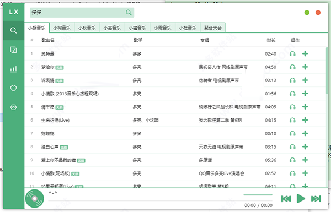Add song 7 (00:10) with plus icon

tap(305, 133)
